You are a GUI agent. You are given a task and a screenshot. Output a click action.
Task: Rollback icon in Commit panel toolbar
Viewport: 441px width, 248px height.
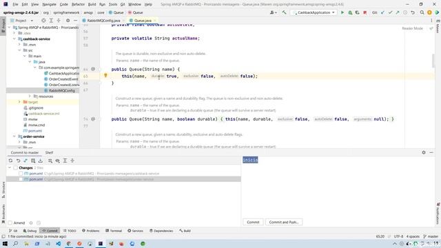tap(18, 161)
